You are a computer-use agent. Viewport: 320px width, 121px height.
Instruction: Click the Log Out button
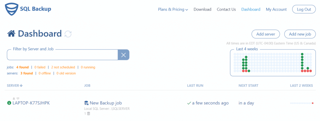[x=304, y=9]
